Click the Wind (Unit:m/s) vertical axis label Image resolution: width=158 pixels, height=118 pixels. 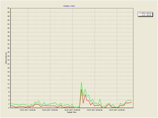point(6,58)
